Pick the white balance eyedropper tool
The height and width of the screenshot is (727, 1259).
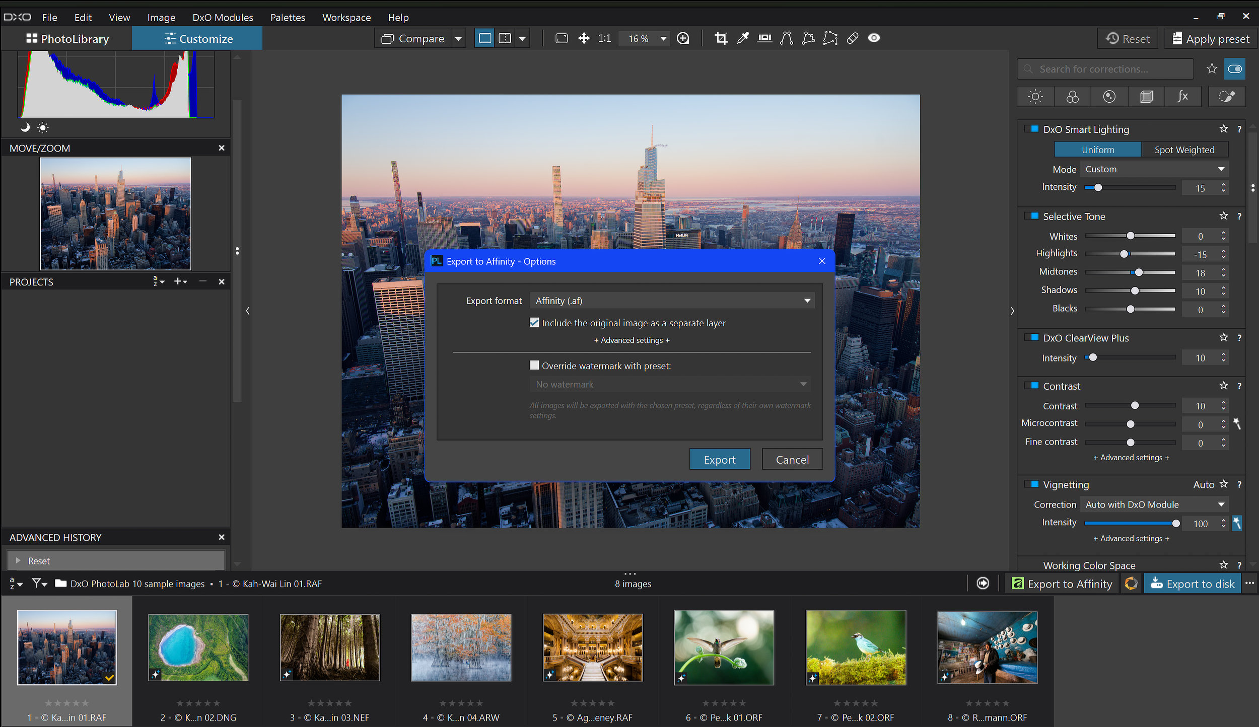(743, 38)
